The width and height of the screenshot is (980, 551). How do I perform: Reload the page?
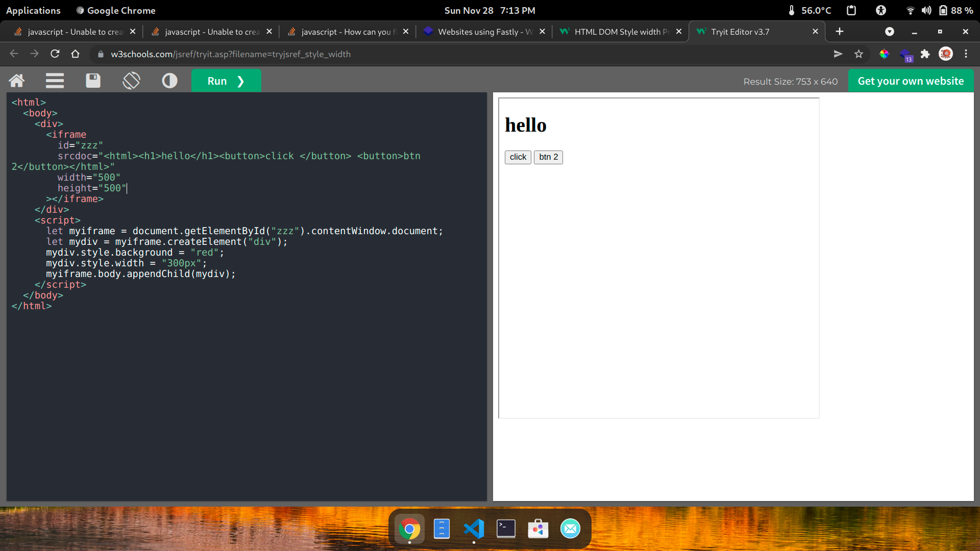pos(55,54)
